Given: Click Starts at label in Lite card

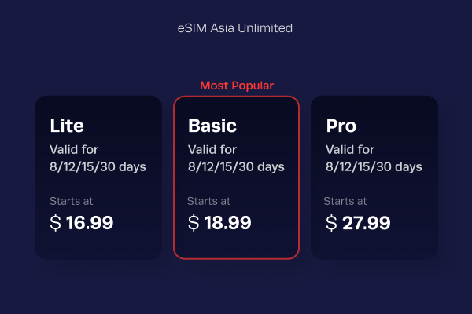Looking at the screenshot, I should point(72,201).
